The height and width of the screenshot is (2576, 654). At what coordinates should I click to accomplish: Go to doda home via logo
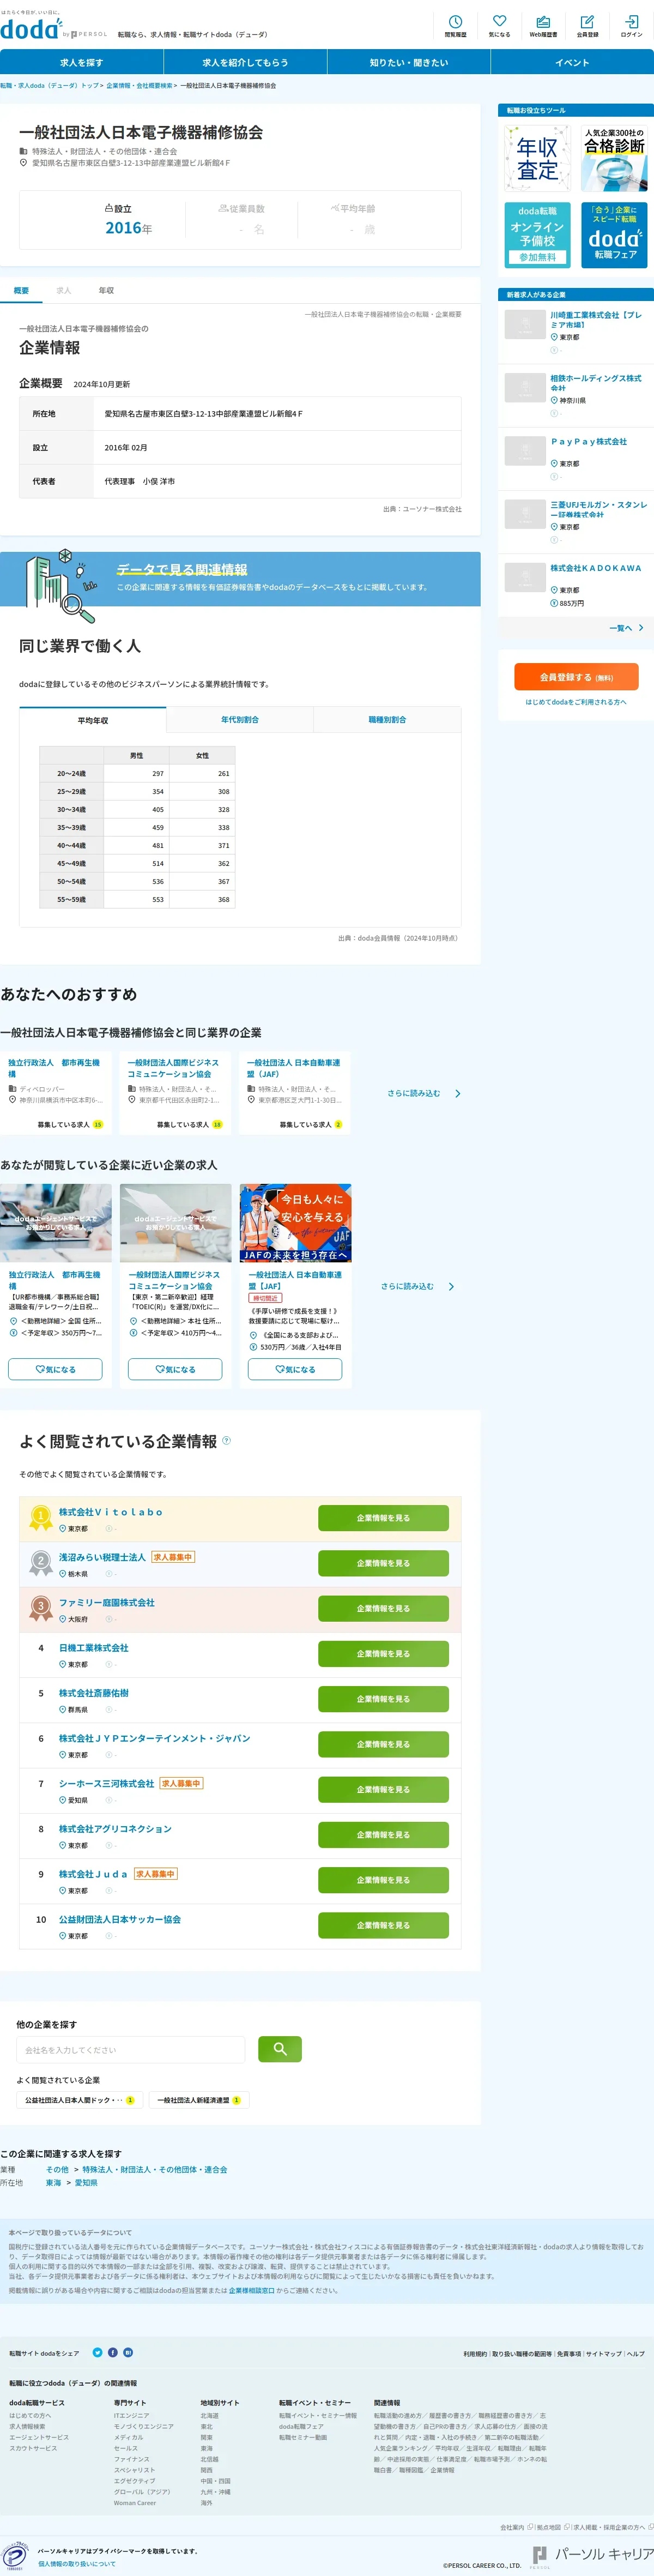click(30, 29)
